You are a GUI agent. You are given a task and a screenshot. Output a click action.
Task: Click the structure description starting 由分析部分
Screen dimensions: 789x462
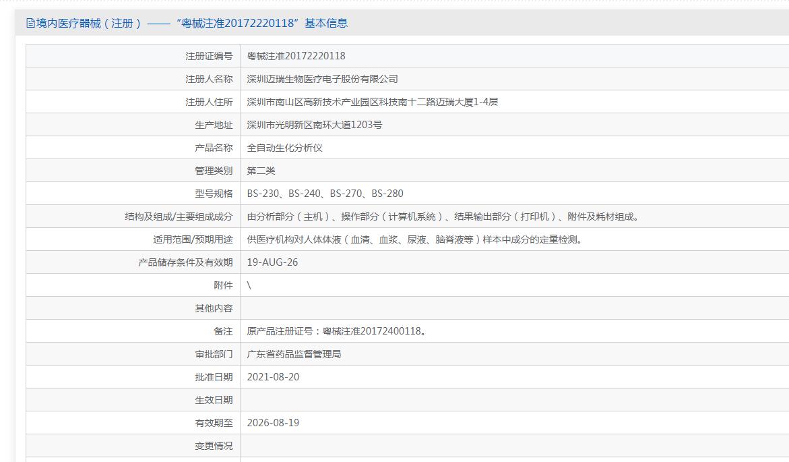tap(443, 216)
